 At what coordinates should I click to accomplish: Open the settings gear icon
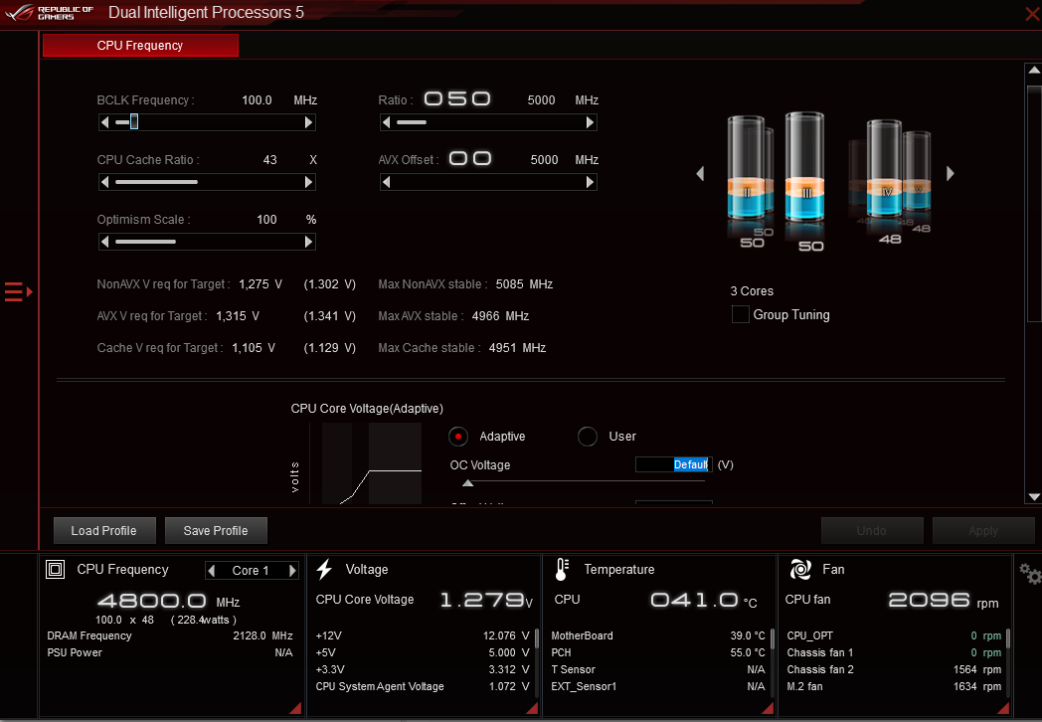1029,574
